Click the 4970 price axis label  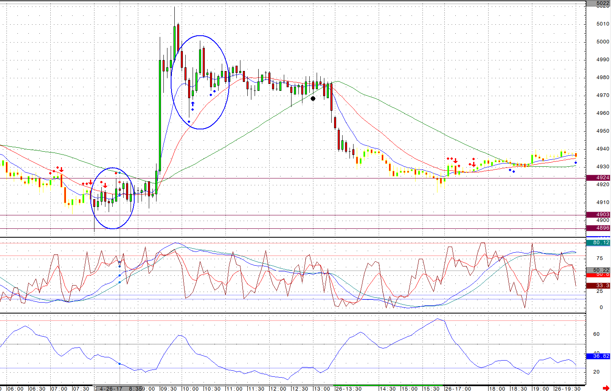click(x=603, y=95)
